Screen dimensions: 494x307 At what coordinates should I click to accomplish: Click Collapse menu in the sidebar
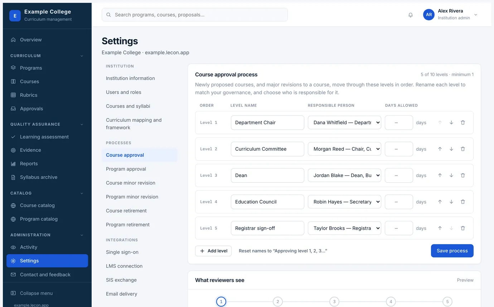(x=47, y=293)
